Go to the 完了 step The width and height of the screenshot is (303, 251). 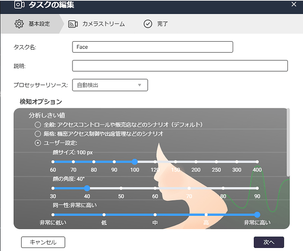tap(156, 24)
